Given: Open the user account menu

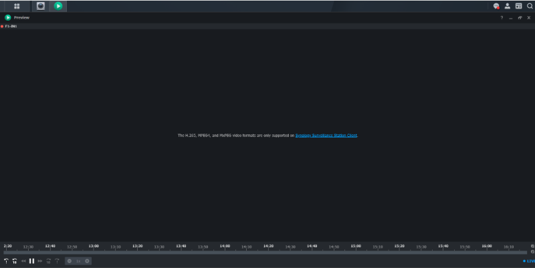Looking at the screenshot, I should tap(508, 6).
